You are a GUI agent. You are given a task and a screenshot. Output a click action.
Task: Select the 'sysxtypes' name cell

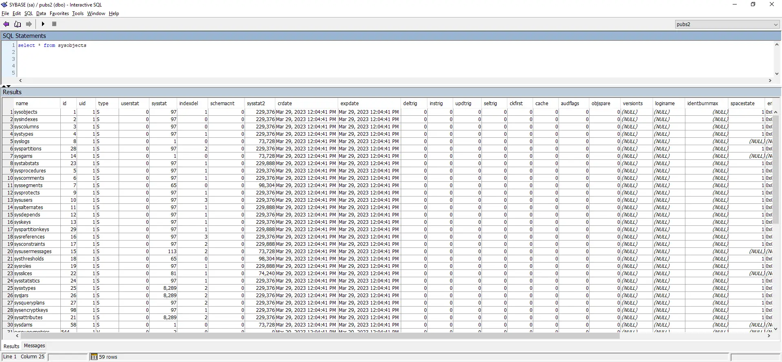37,288
